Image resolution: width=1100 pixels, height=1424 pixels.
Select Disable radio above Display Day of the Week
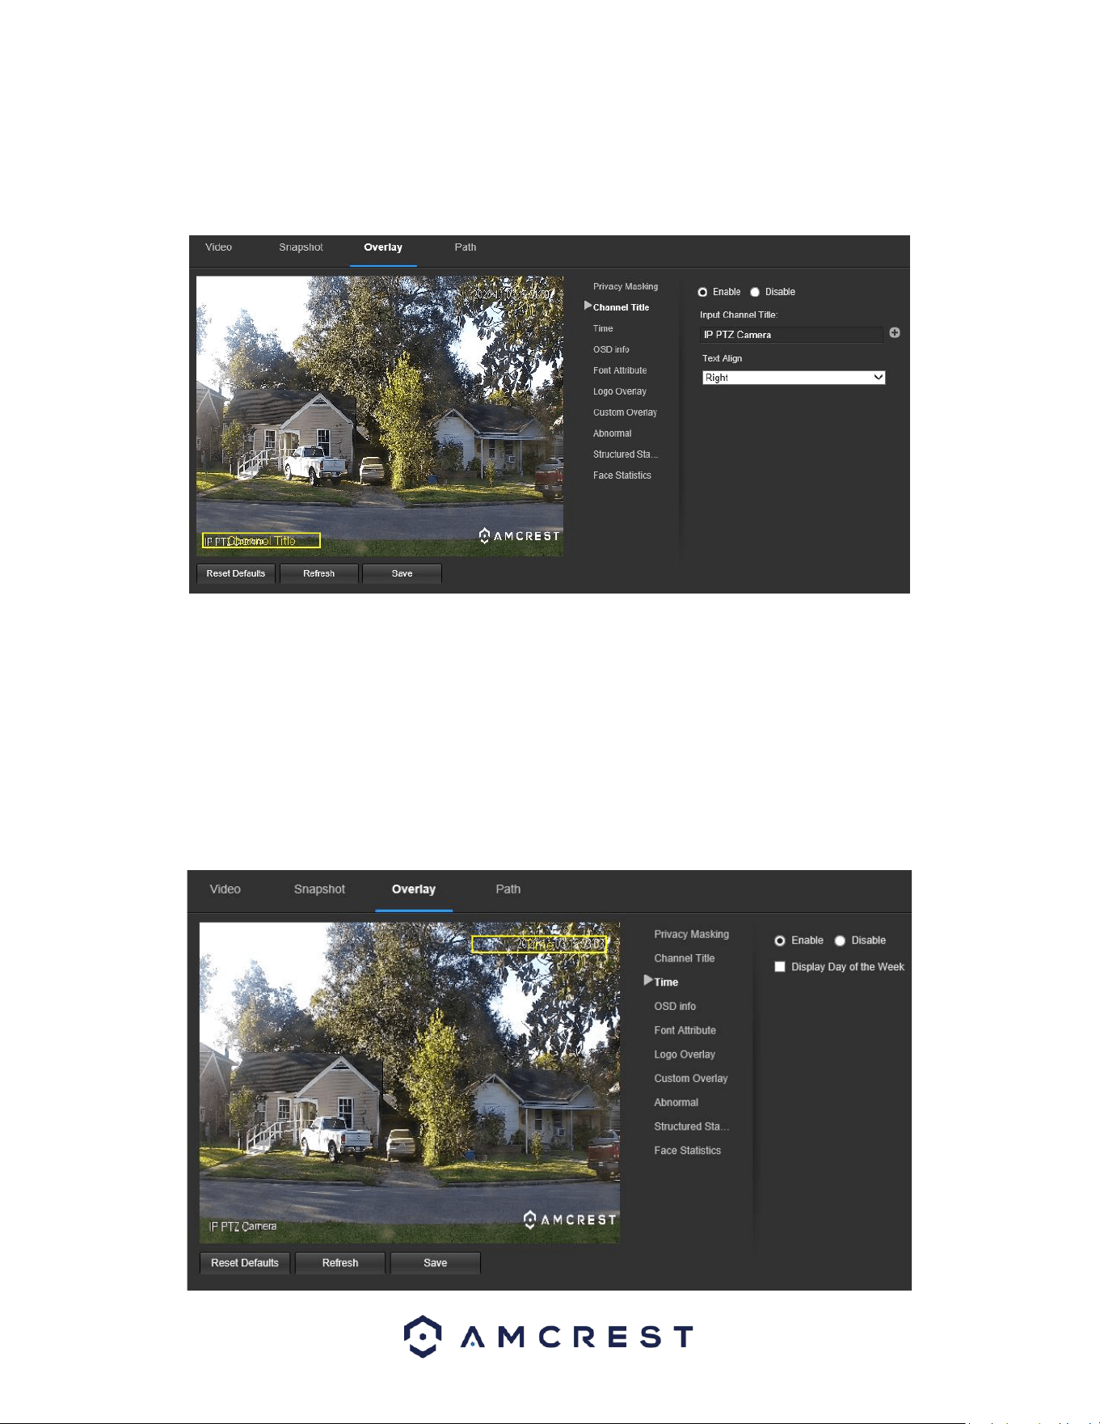click(x=840, y=940)
